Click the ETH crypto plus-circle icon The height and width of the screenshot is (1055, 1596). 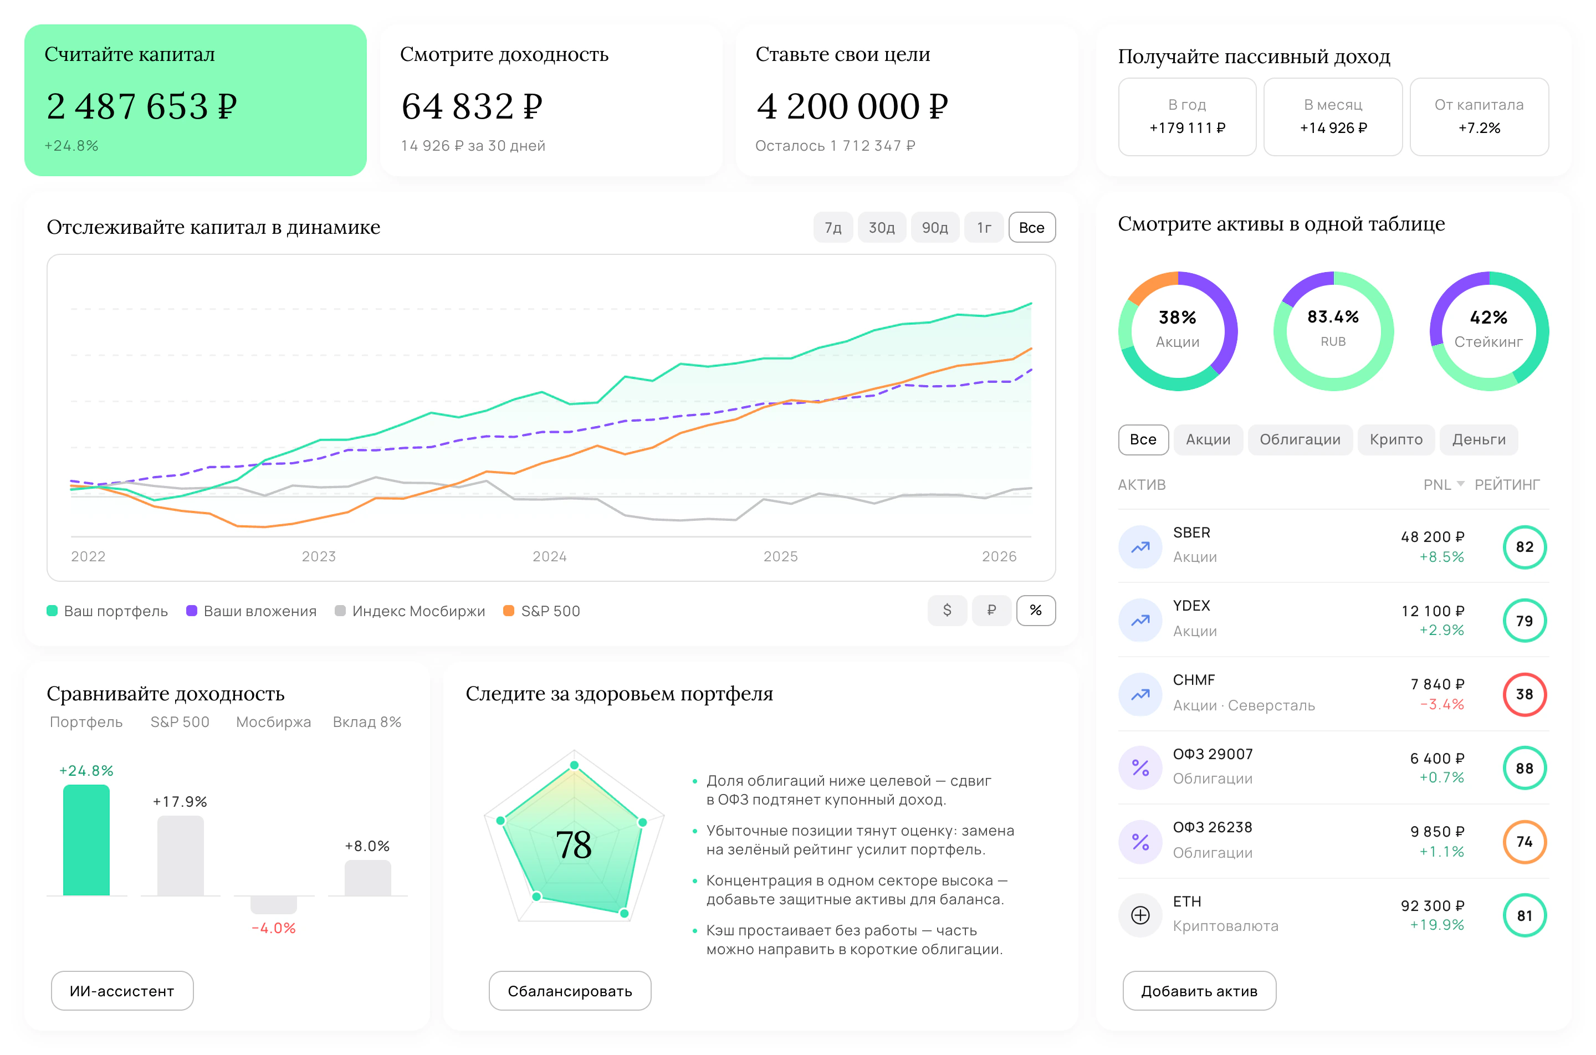[1140, 915]
